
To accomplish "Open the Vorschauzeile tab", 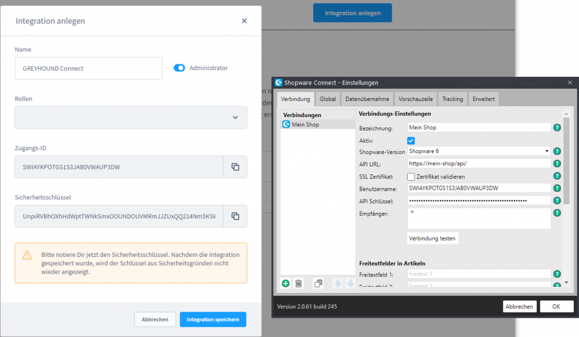I will click(x=416, y=99).
